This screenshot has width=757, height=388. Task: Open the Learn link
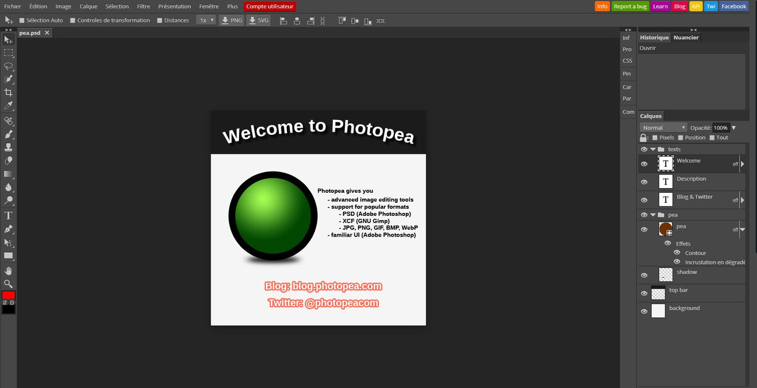pyautogui.click(x=661, y=7)
